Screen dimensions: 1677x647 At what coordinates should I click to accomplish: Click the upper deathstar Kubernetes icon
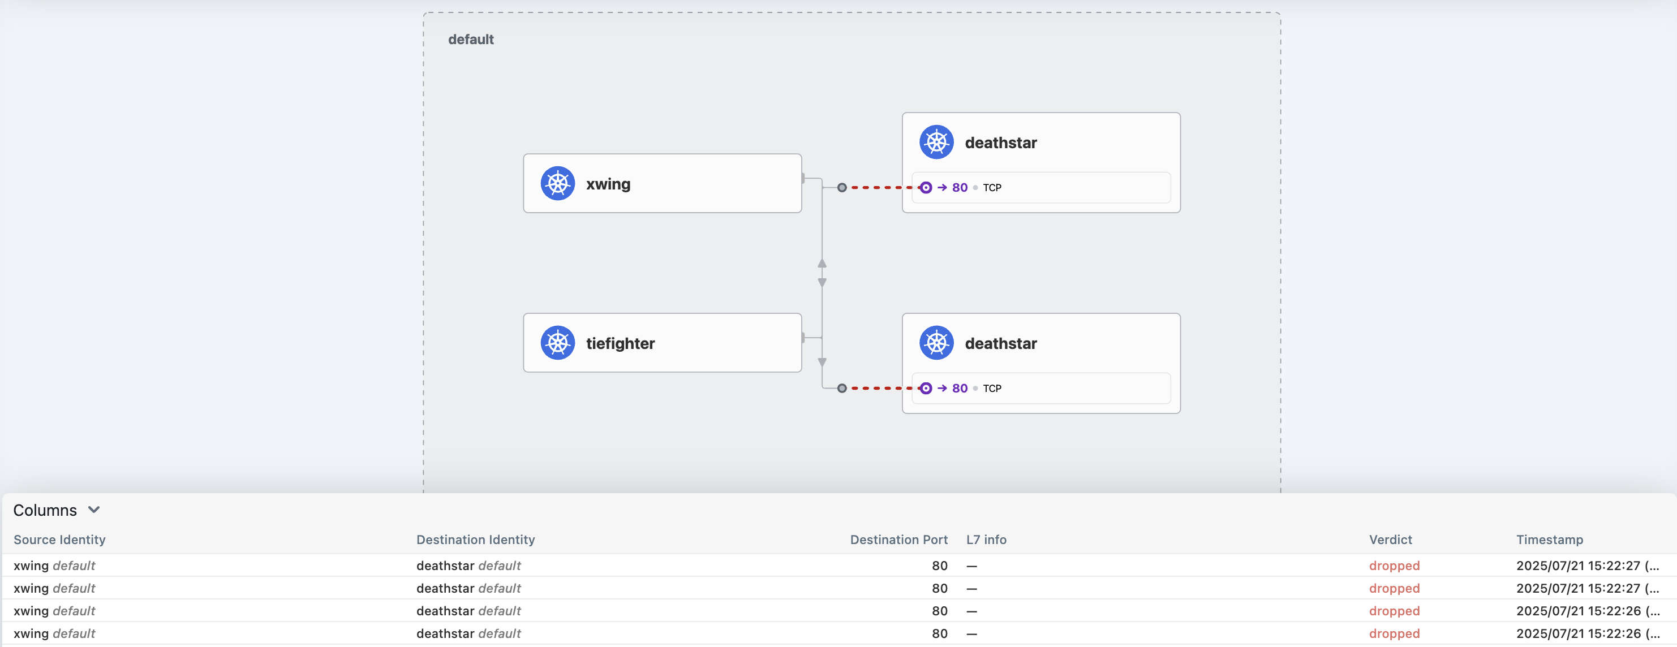(936, 142)
